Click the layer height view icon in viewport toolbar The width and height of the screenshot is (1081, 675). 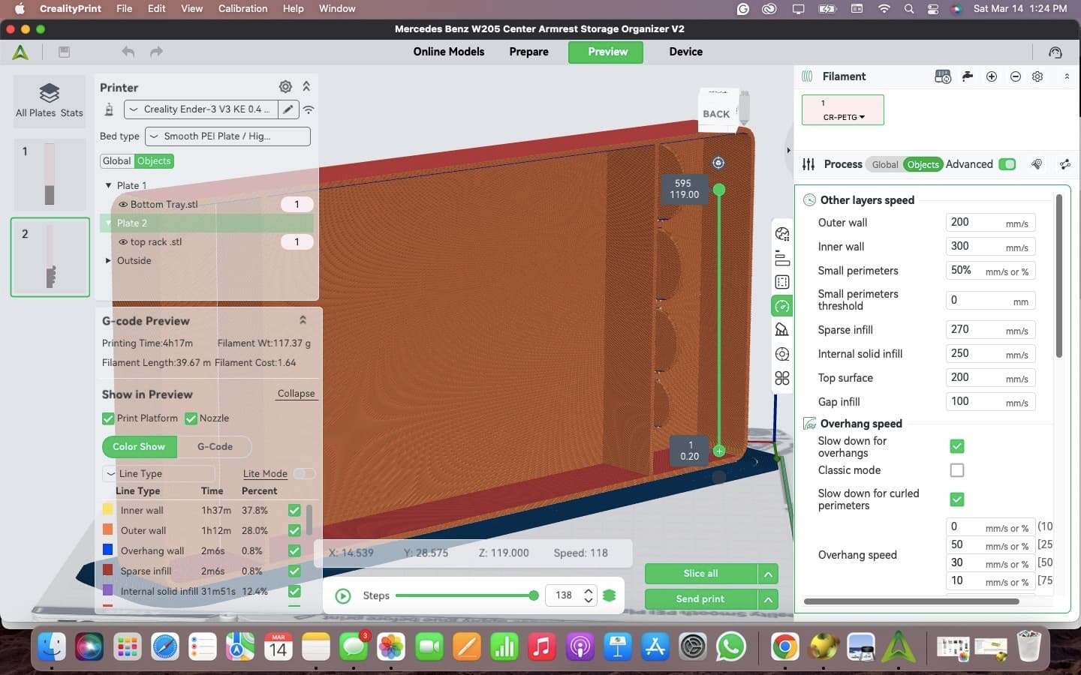782,258
